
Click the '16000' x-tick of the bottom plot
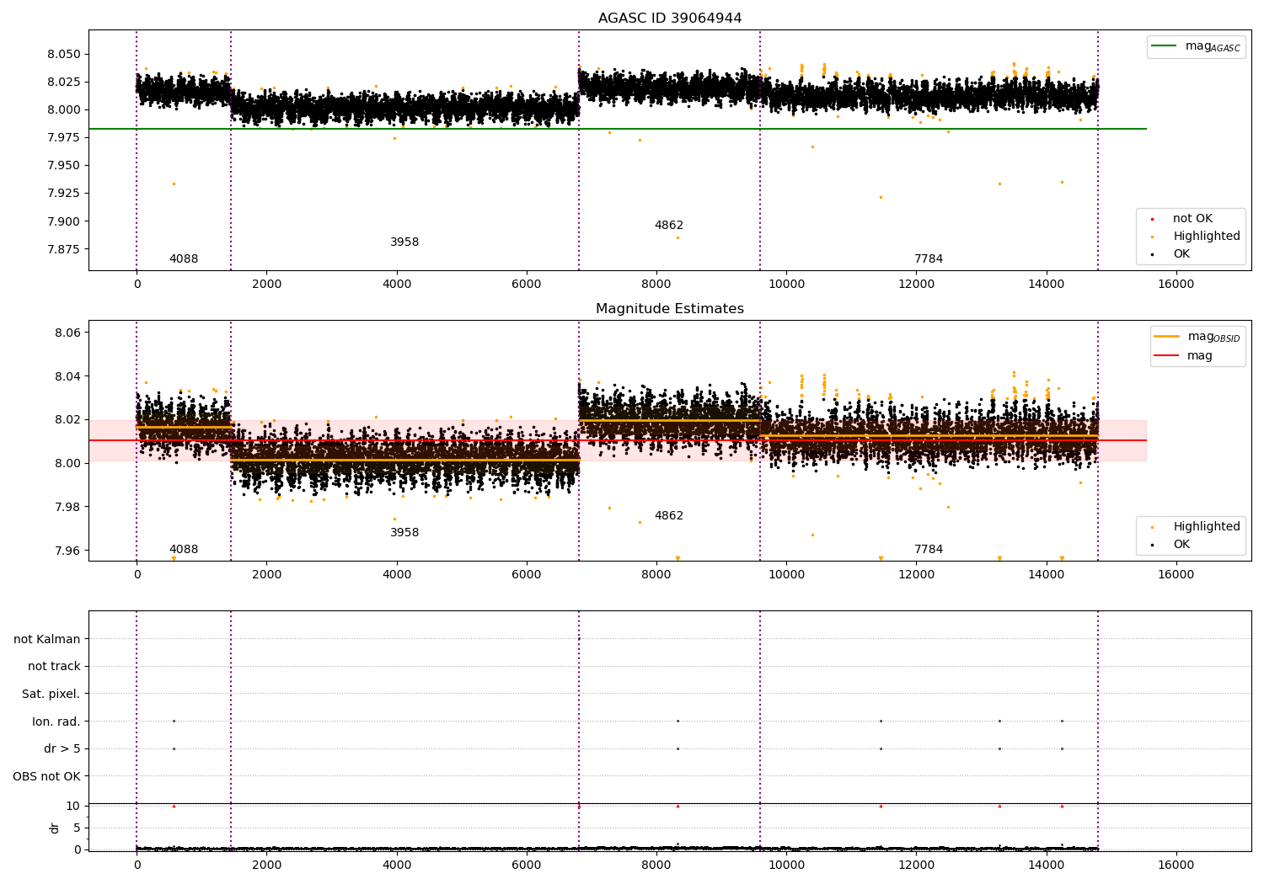point(1176,865)
